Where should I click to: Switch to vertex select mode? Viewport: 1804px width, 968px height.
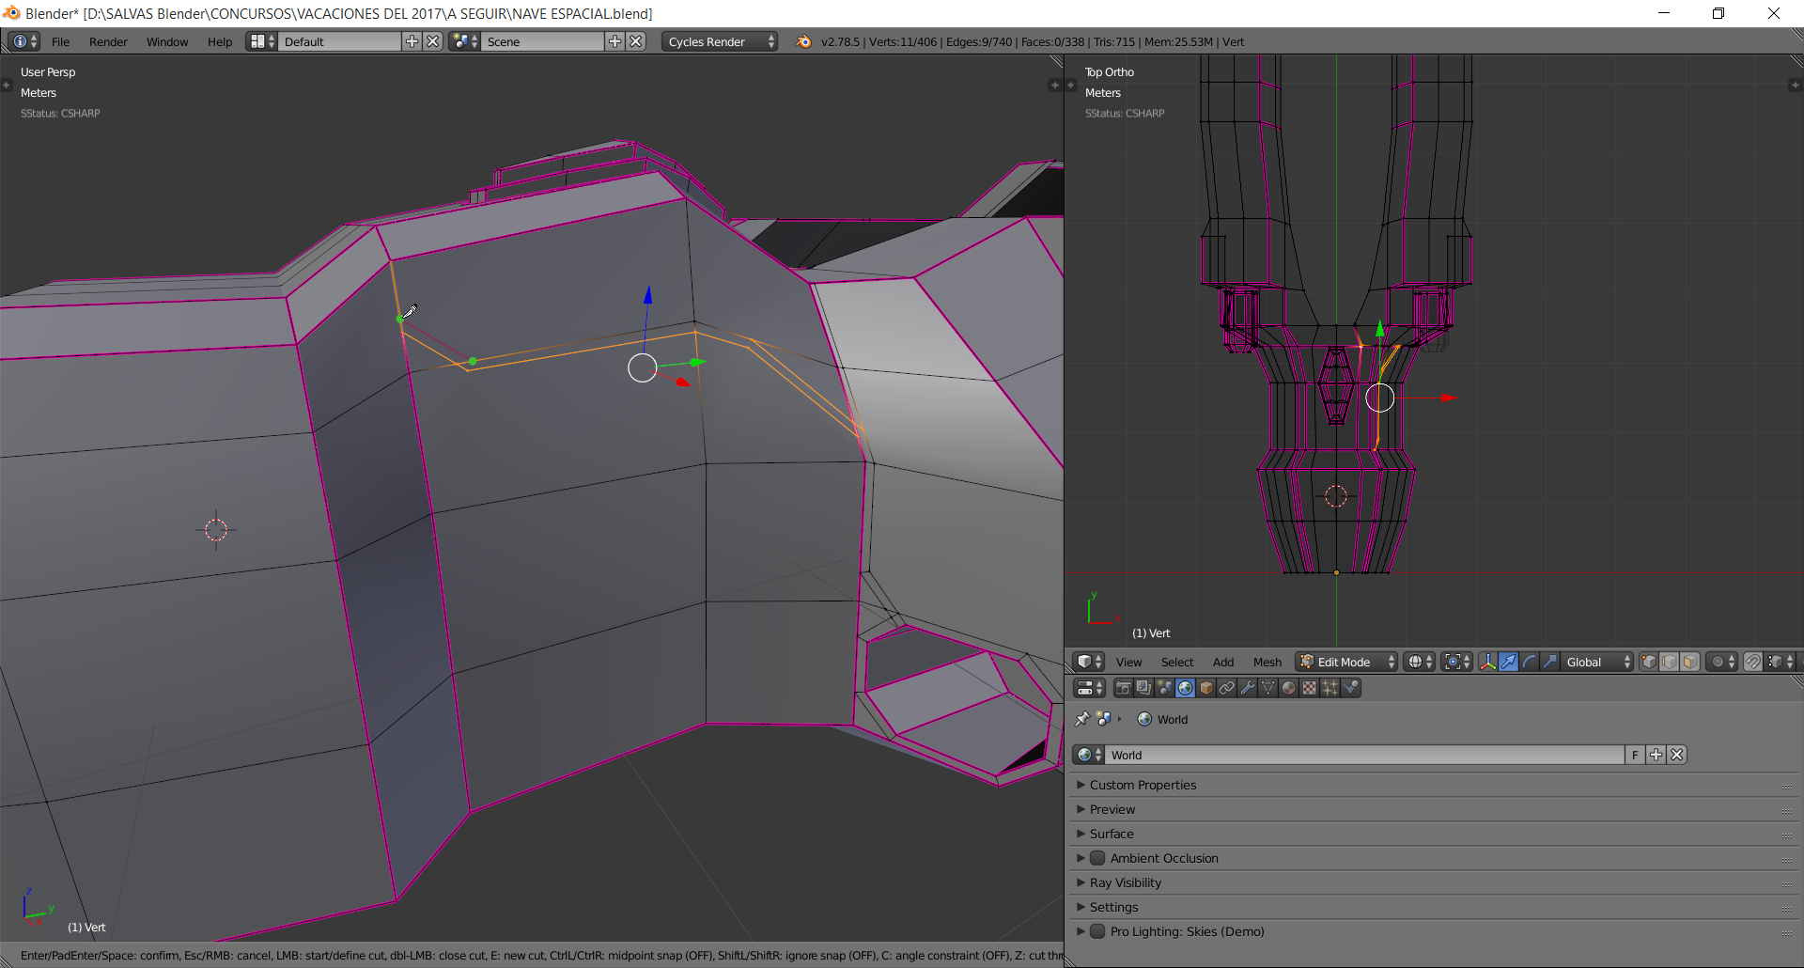point(1649,662)
